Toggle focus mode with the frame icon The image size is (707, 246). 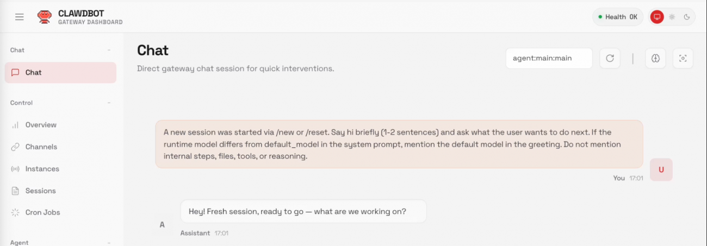tap(683, 58)
